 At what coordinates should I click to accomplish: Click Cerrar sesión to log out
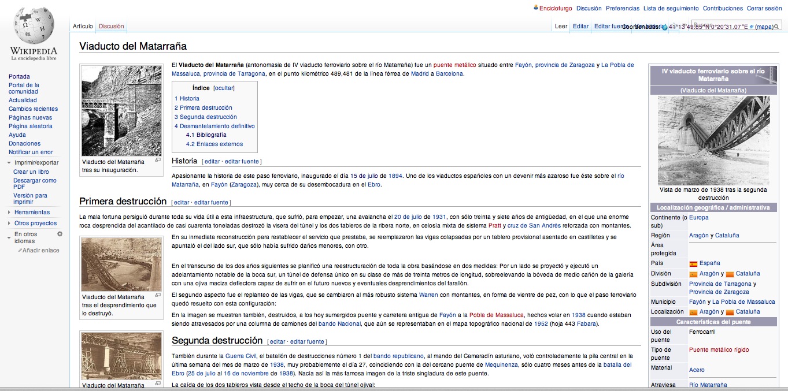click(764, 8)
